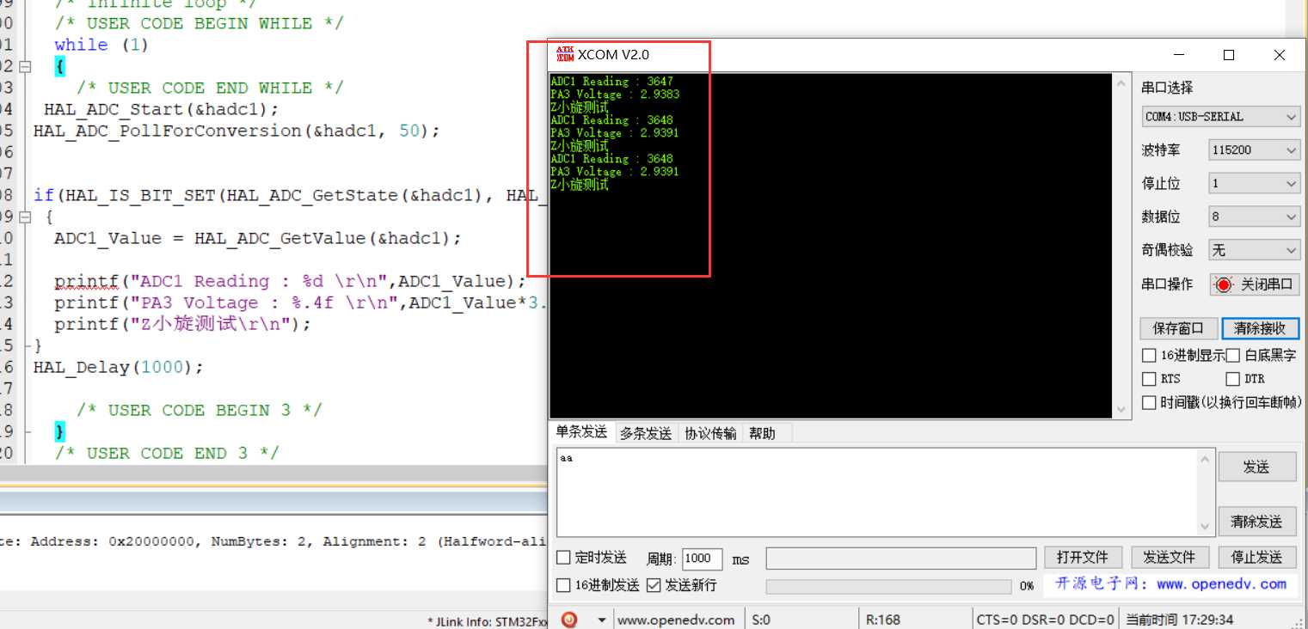Click the 'PA3 Voltage : 2.9383' output line
Image resolution: width=1308 pixels, height=629 pixels.
[x=615, y=95]
